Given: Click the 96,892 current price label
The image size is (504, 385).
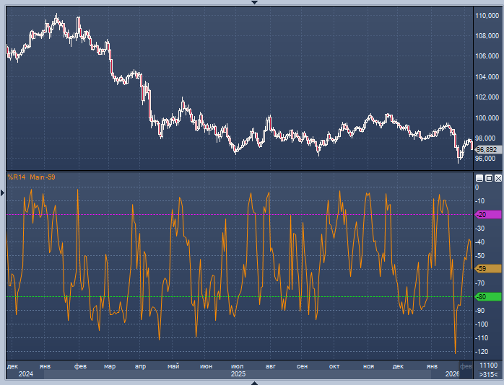Looking at the screenshot, I should tap(487, 150).
